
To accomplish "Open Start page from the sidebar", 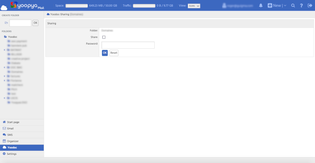I will tap(13, 122).
